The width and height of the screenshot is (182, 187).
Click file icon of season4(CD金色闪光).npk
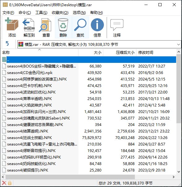click(4, 73)
